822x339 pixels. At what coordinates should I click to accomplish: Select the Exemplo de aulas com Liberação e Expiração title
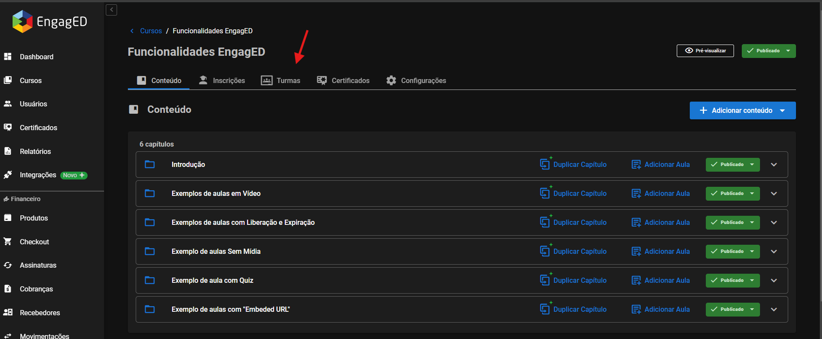pos(243,222)
